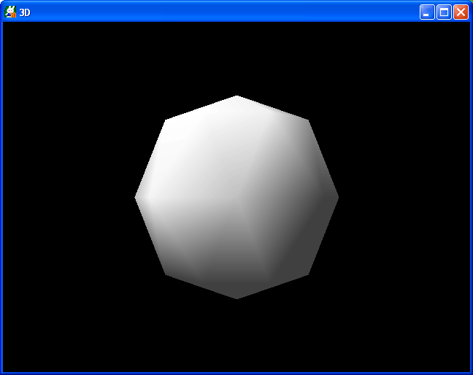
Task: Click the center of the shaded sphere
Action: 236,197
